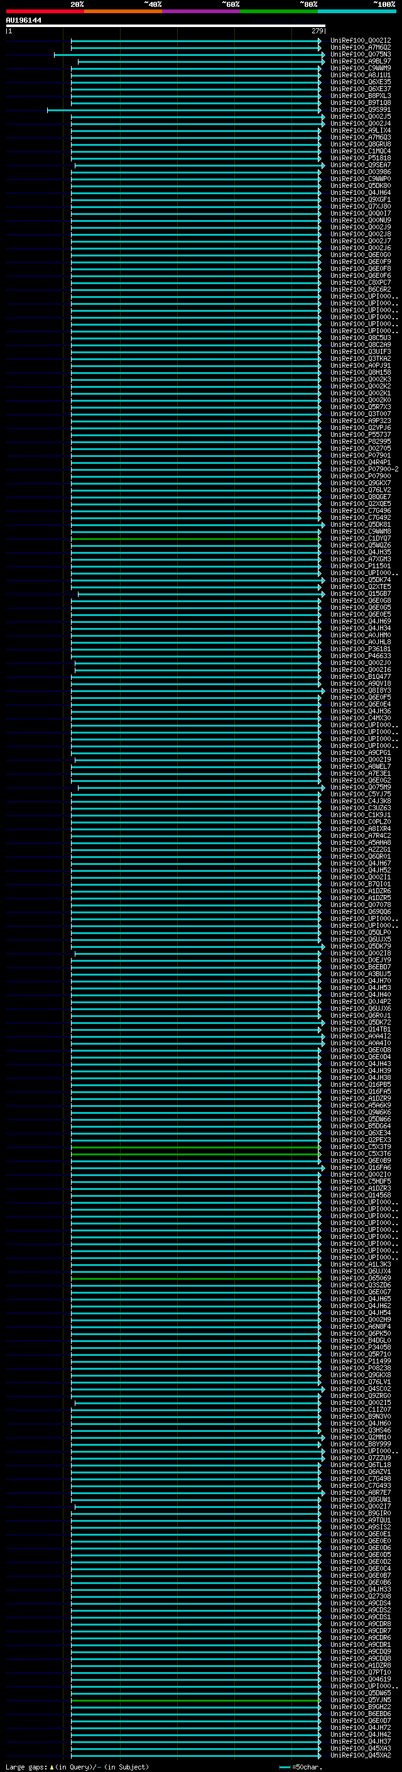Image resolution: width=402 pixels, height=1772 pixels.
Task: Click hit label UniRef100_Q8GRU8
Action: coord(360,145)
